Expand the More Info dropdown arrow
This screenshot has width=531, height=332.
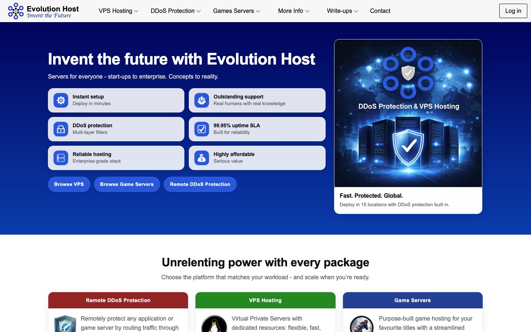308,11
